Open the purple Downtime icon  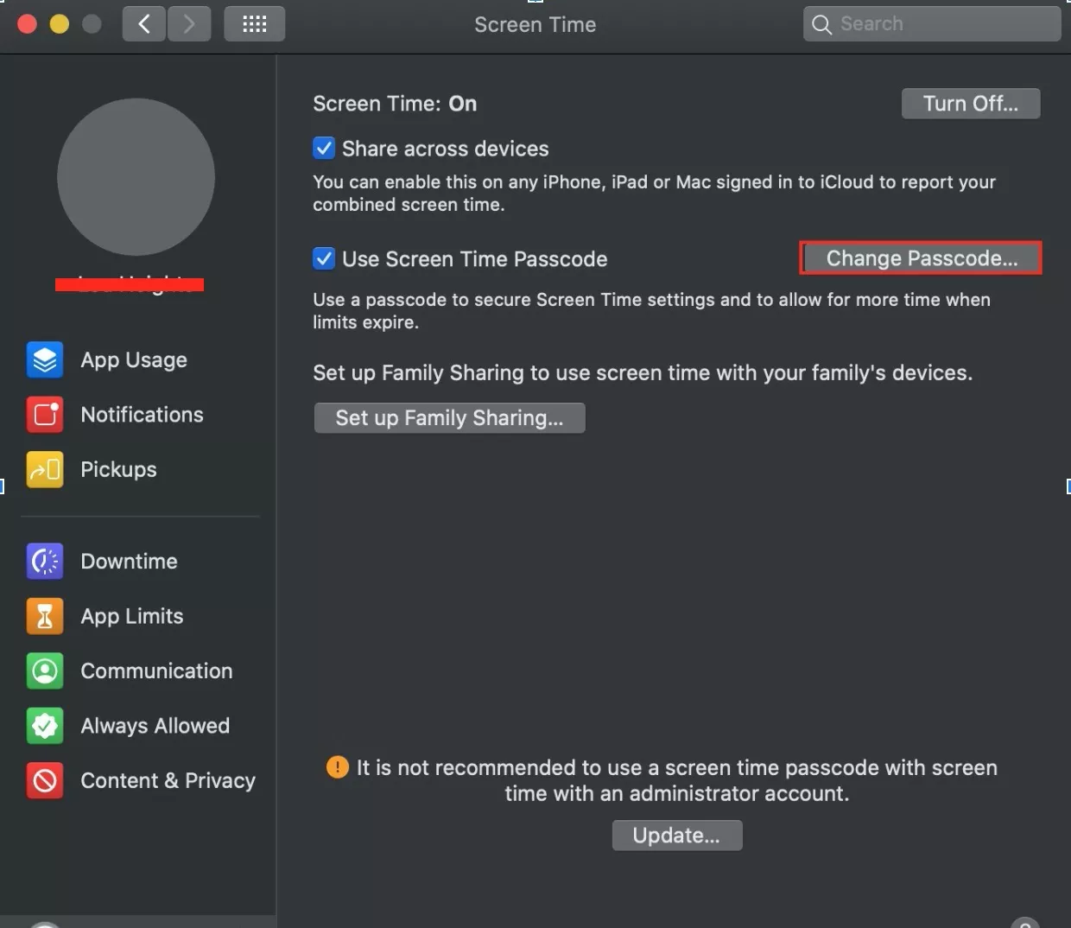pos(45,562)
